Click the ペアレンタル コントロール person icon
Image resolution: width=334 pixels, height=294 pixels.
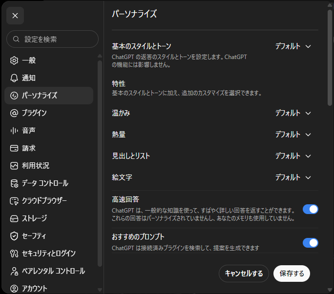click(14, 271)
